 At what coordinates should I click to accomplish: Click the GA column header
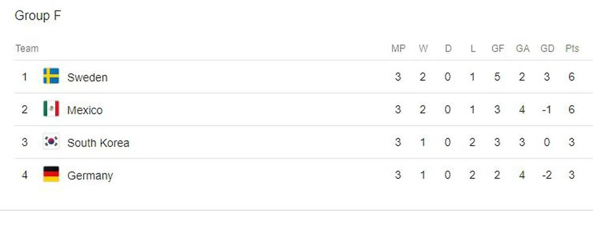coord(522,48)
